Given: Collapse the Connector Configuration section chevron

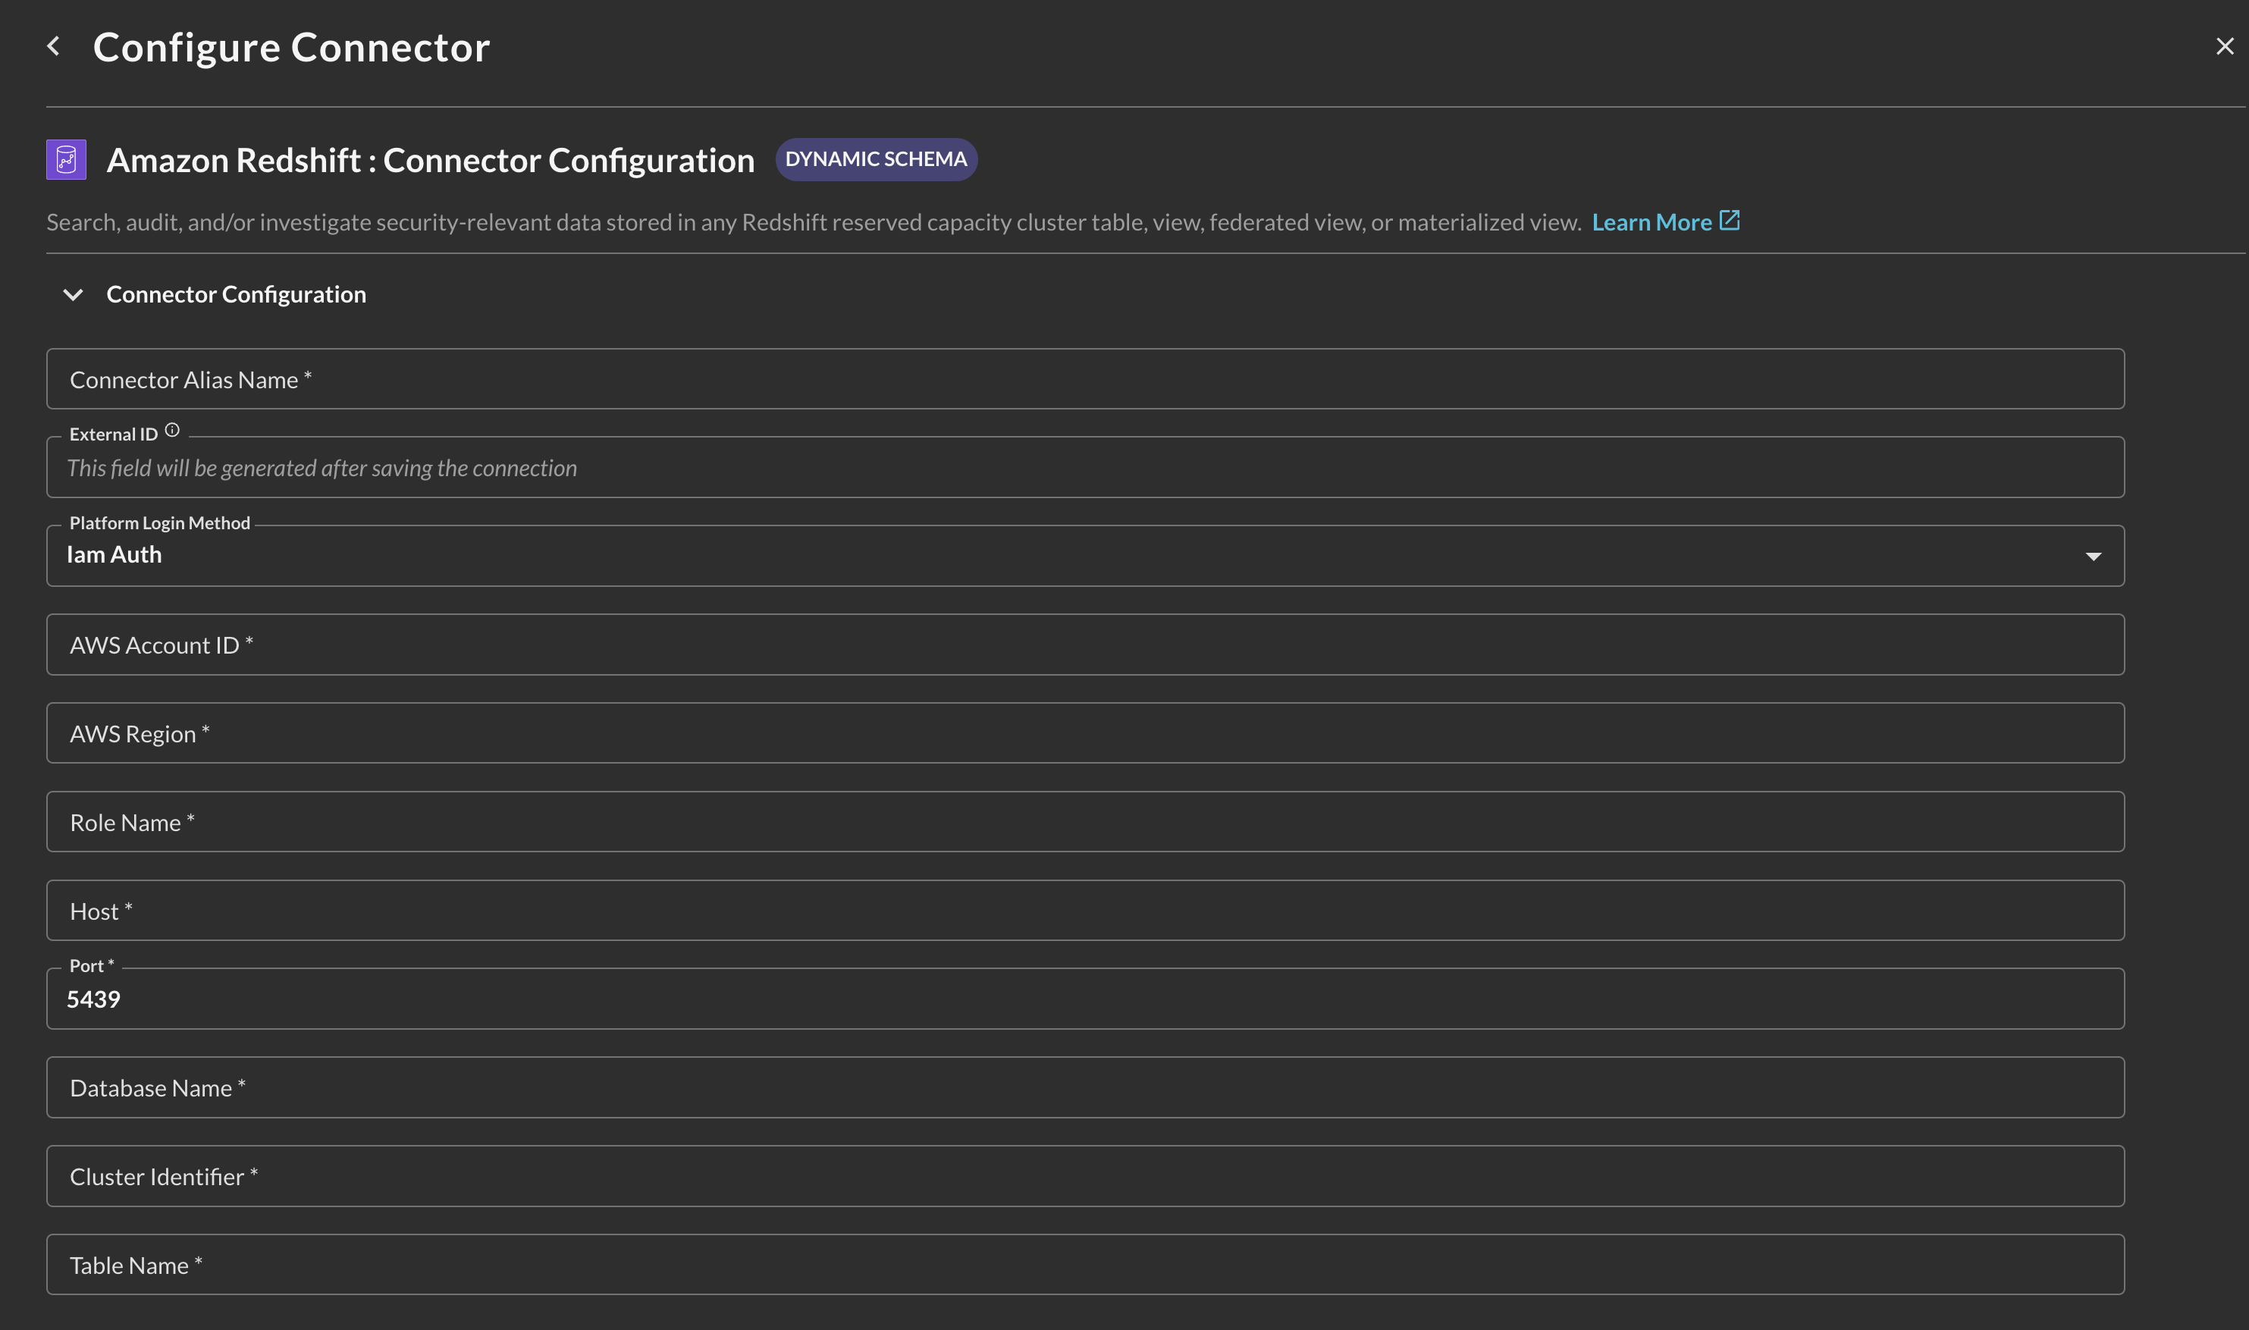Looking at the screenshot, I should [74, 294].
